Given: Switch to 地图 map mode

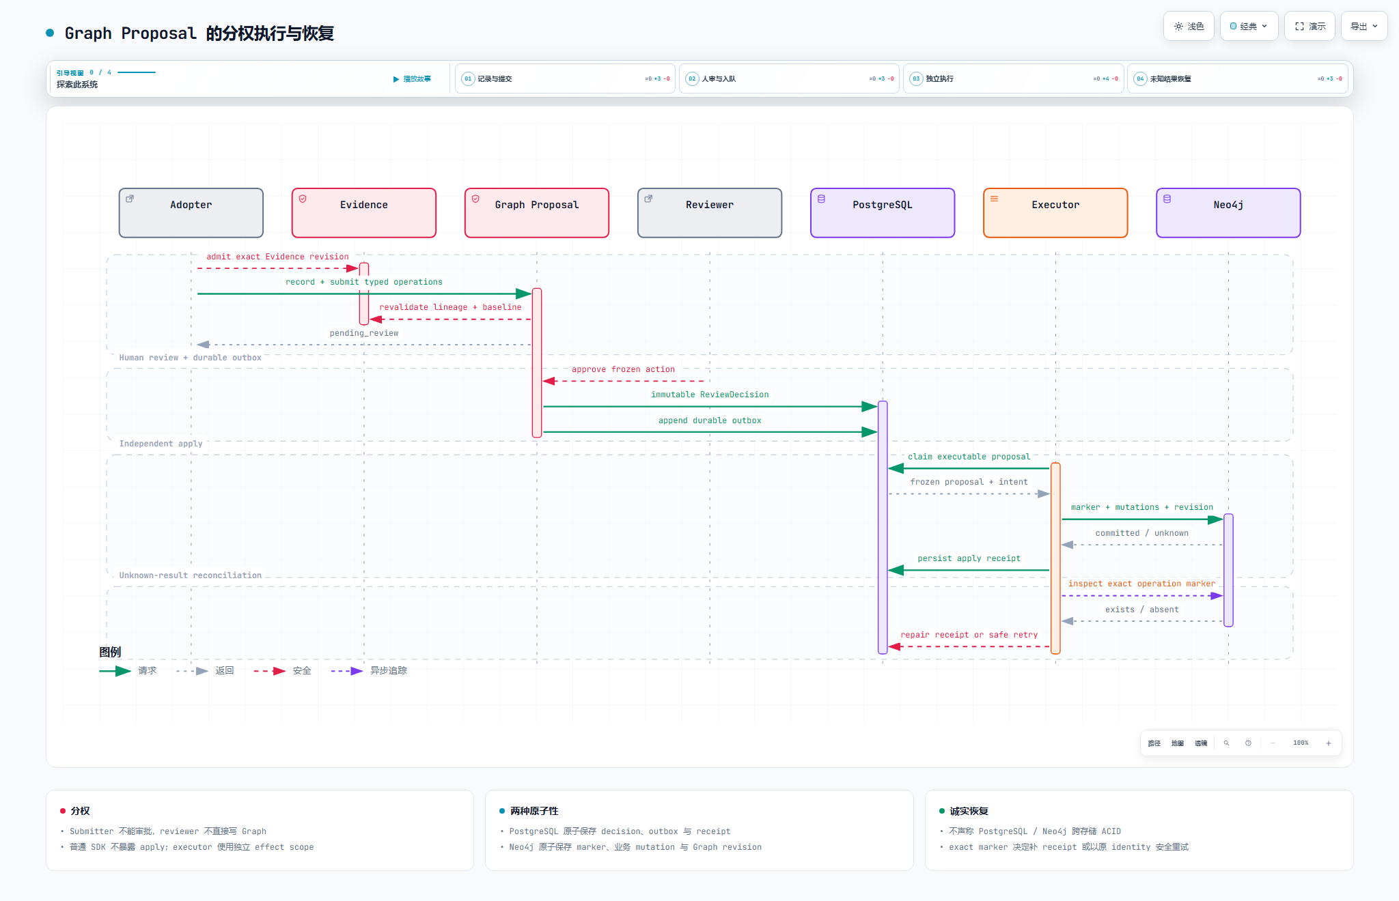Looking at the screenshot, I should point(1178,743).
